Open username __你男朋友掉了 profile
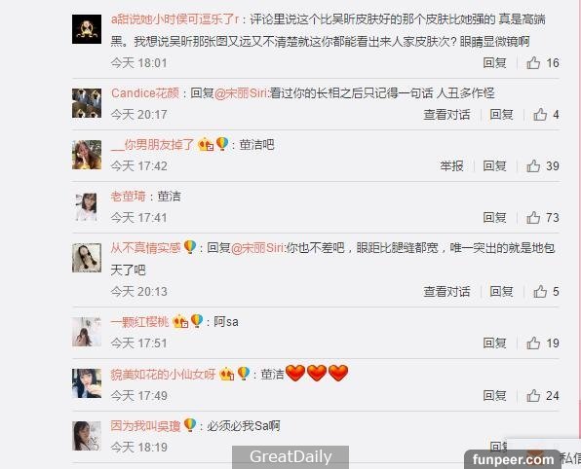This screenshot has height=469, width=581. [x=152, y=145]
